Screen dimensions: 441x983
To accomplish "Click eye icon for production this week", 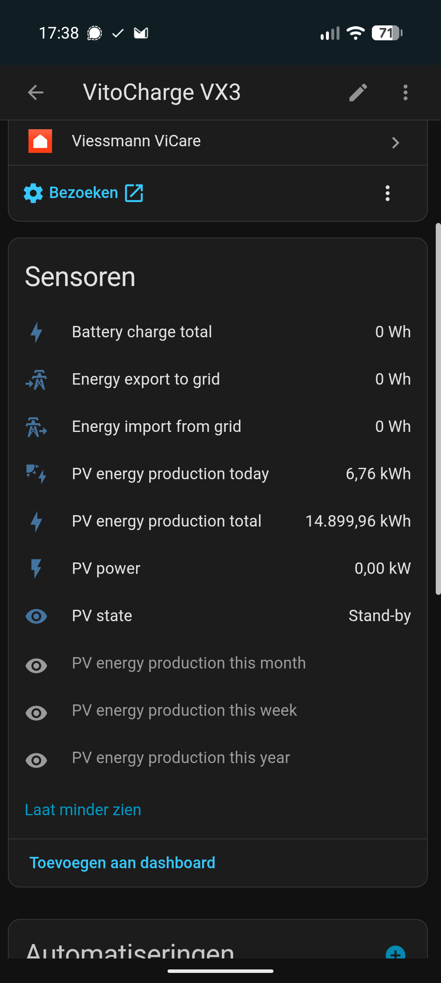I will [36, 713].
